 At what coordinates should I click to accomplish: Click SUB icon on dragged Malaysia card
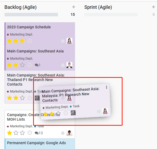click(73, 113)
